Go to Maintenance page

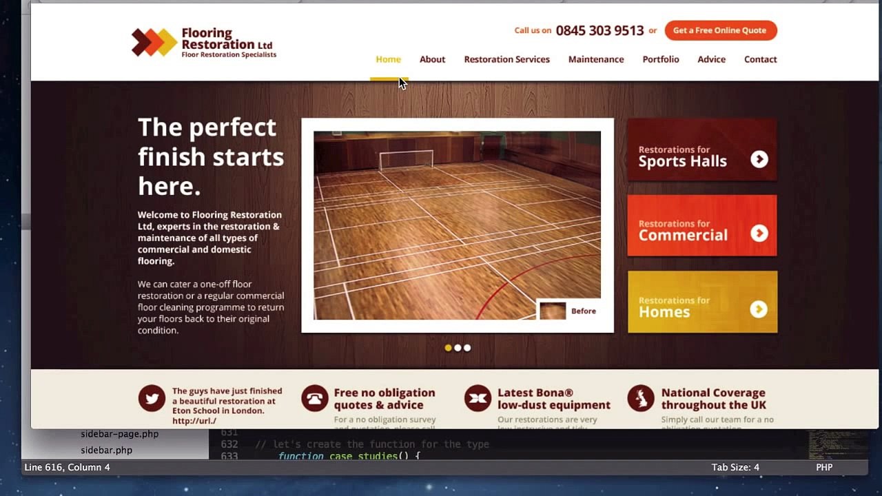coord(596,59)
